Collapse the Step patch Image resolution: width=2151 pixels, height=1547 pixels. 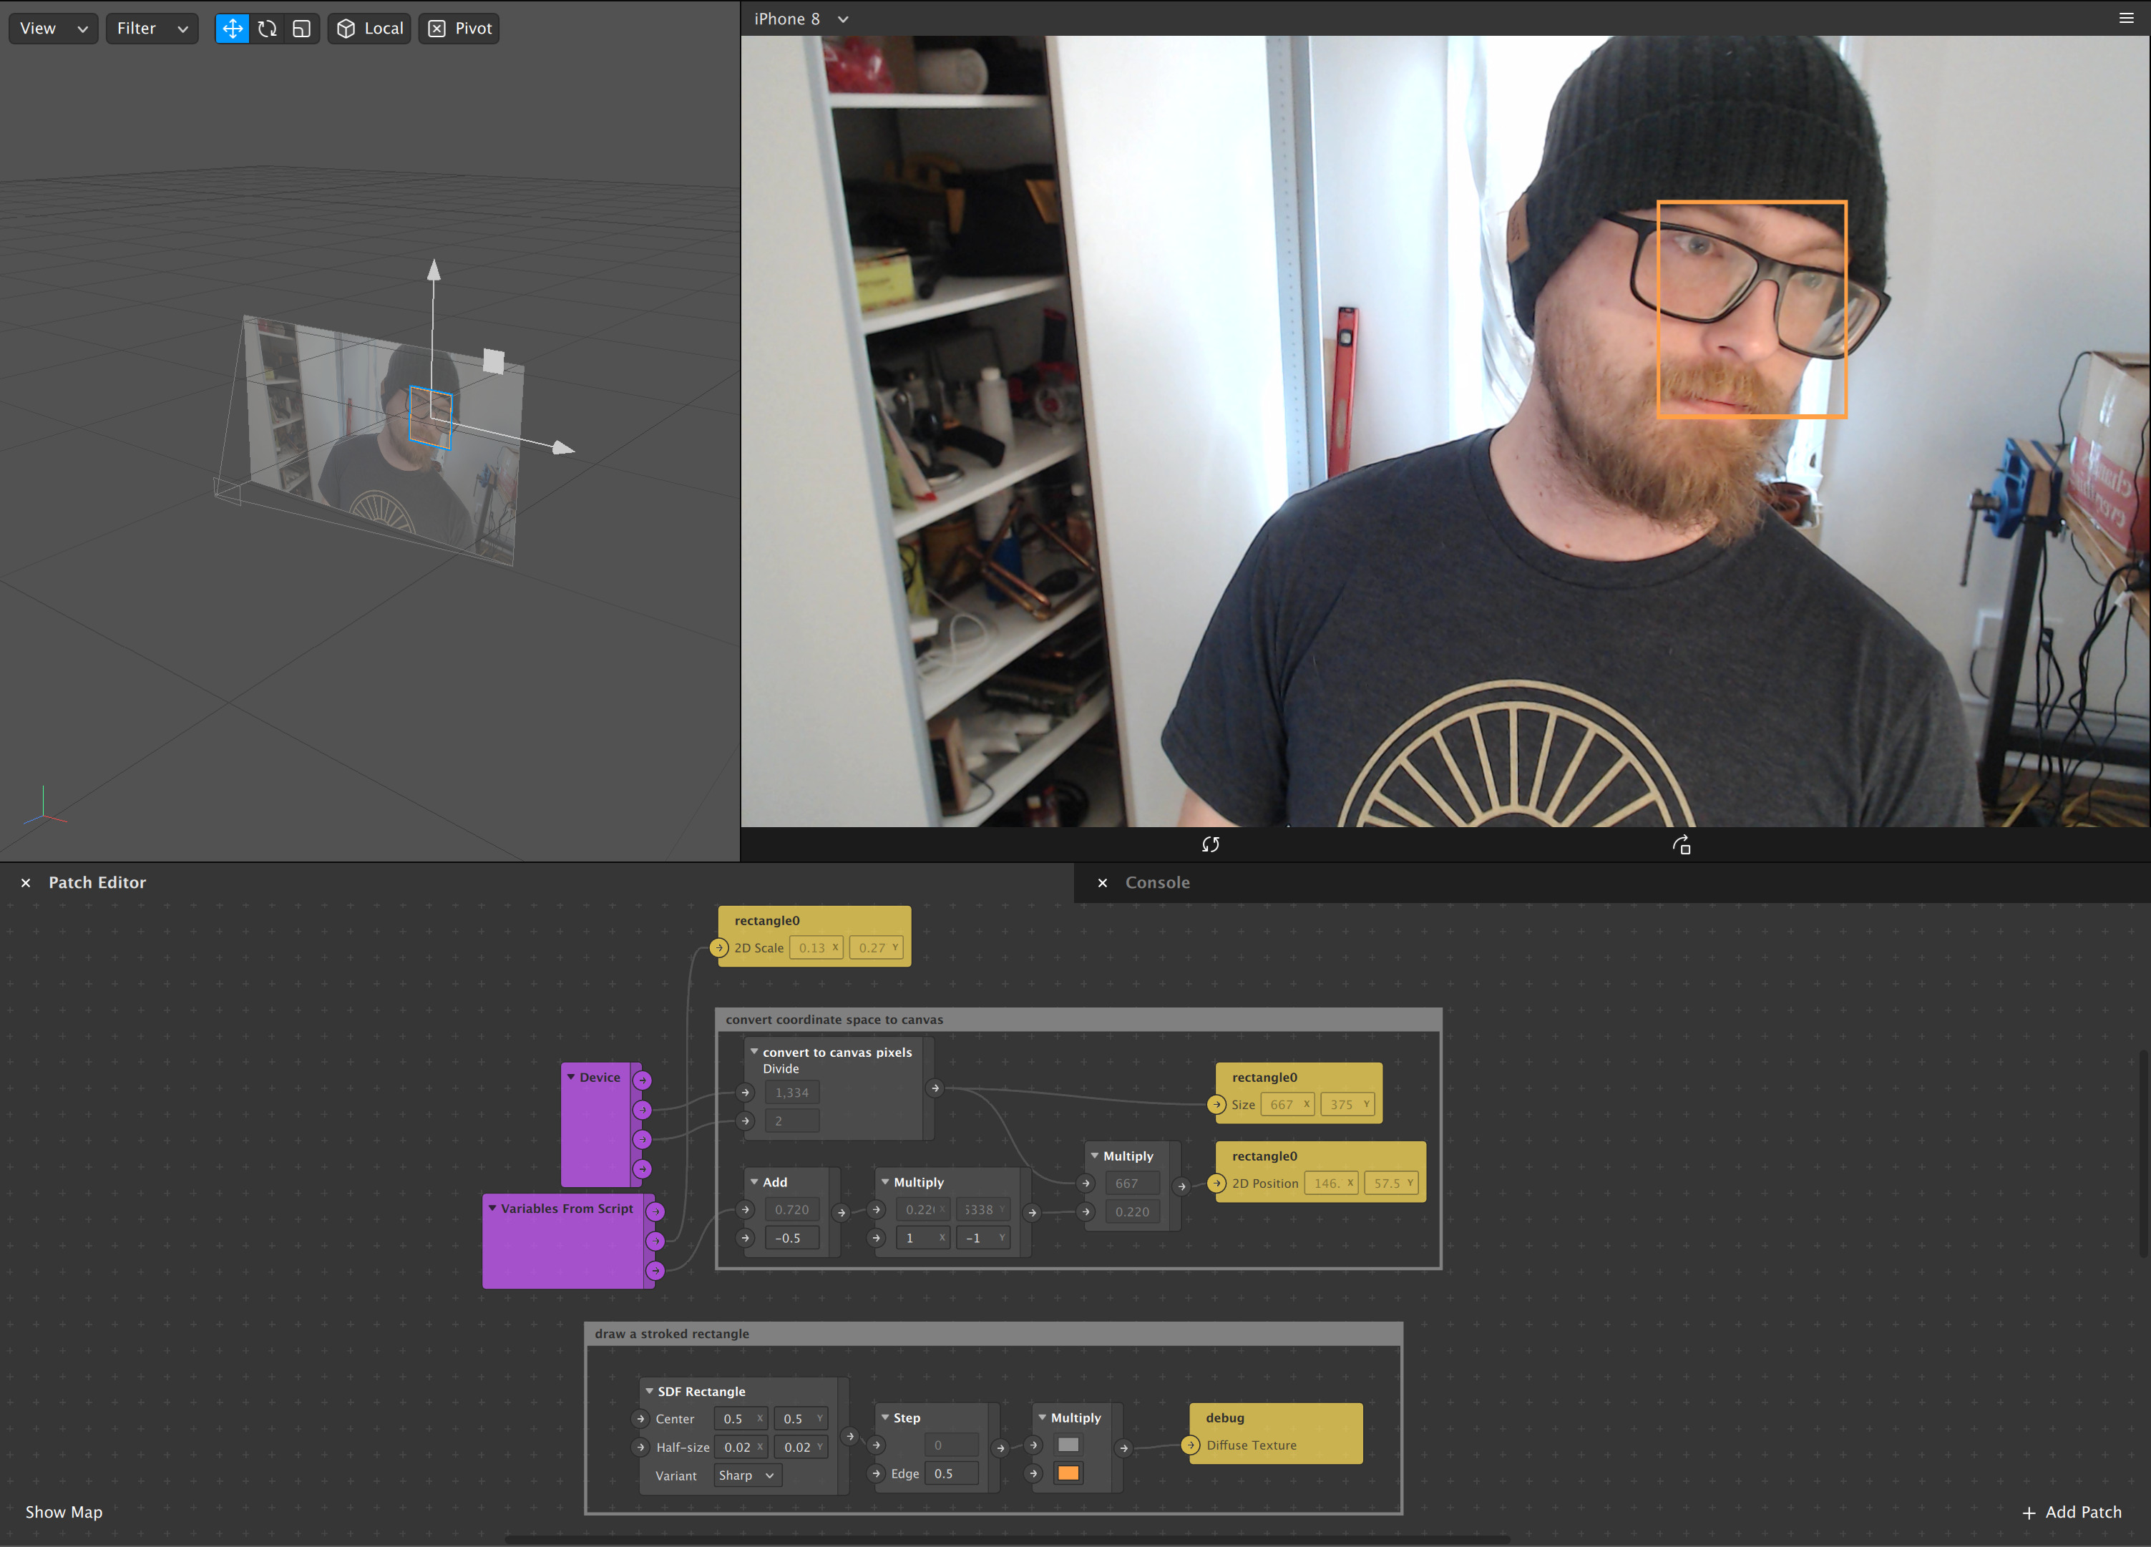(885, 1418)
